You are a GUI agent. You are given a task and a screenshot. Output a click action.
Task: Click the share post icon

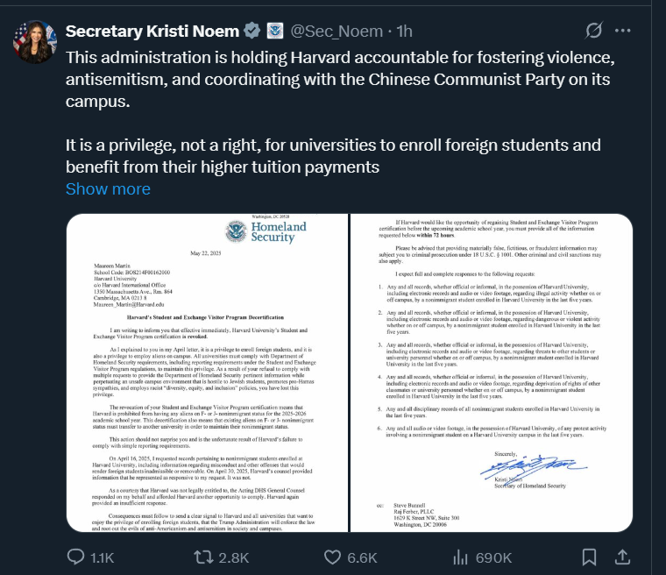coord(622,557)
